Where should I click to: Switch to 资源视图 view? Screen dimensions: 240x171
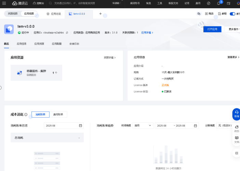(x=13, y=14)
